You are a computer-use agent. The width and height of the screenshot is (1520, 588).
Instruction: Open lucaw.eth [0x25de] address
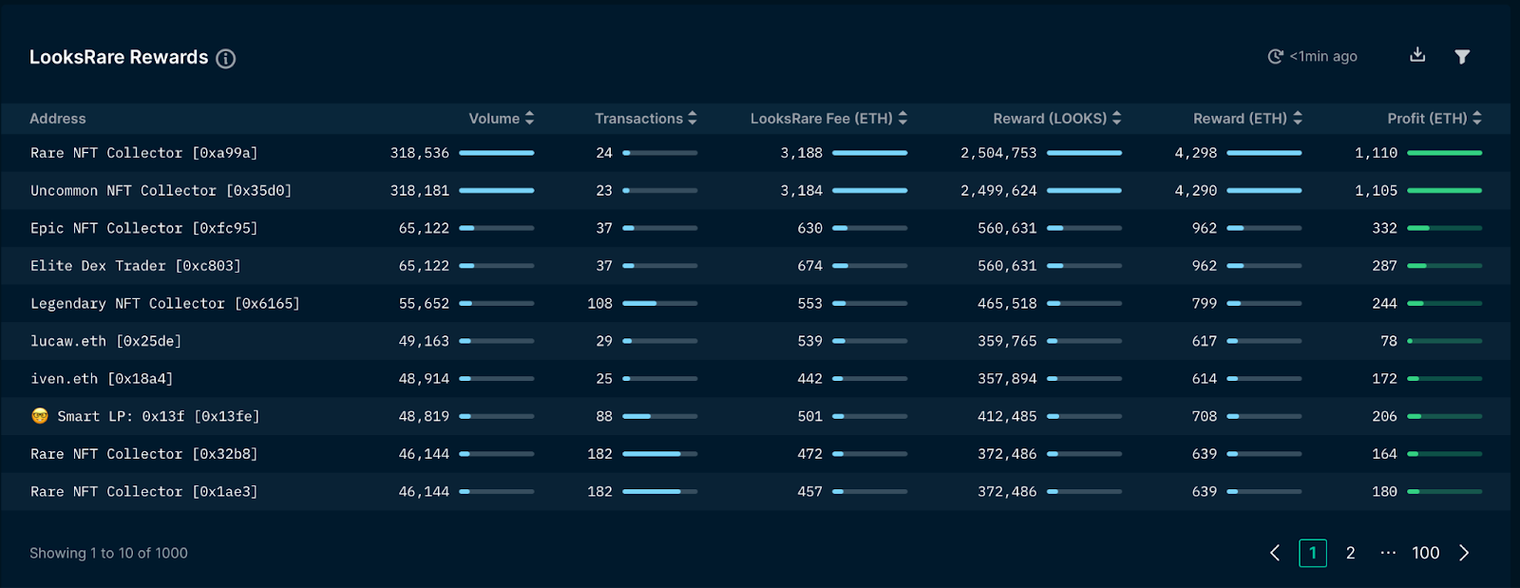[x=105, y=341]
